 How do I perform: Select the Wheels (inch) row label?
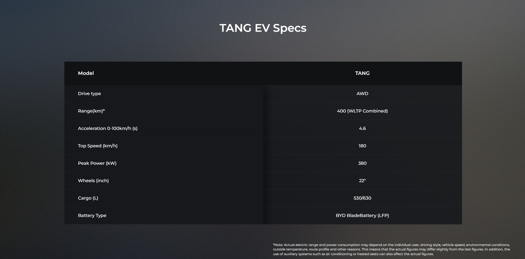click(93, 181)
